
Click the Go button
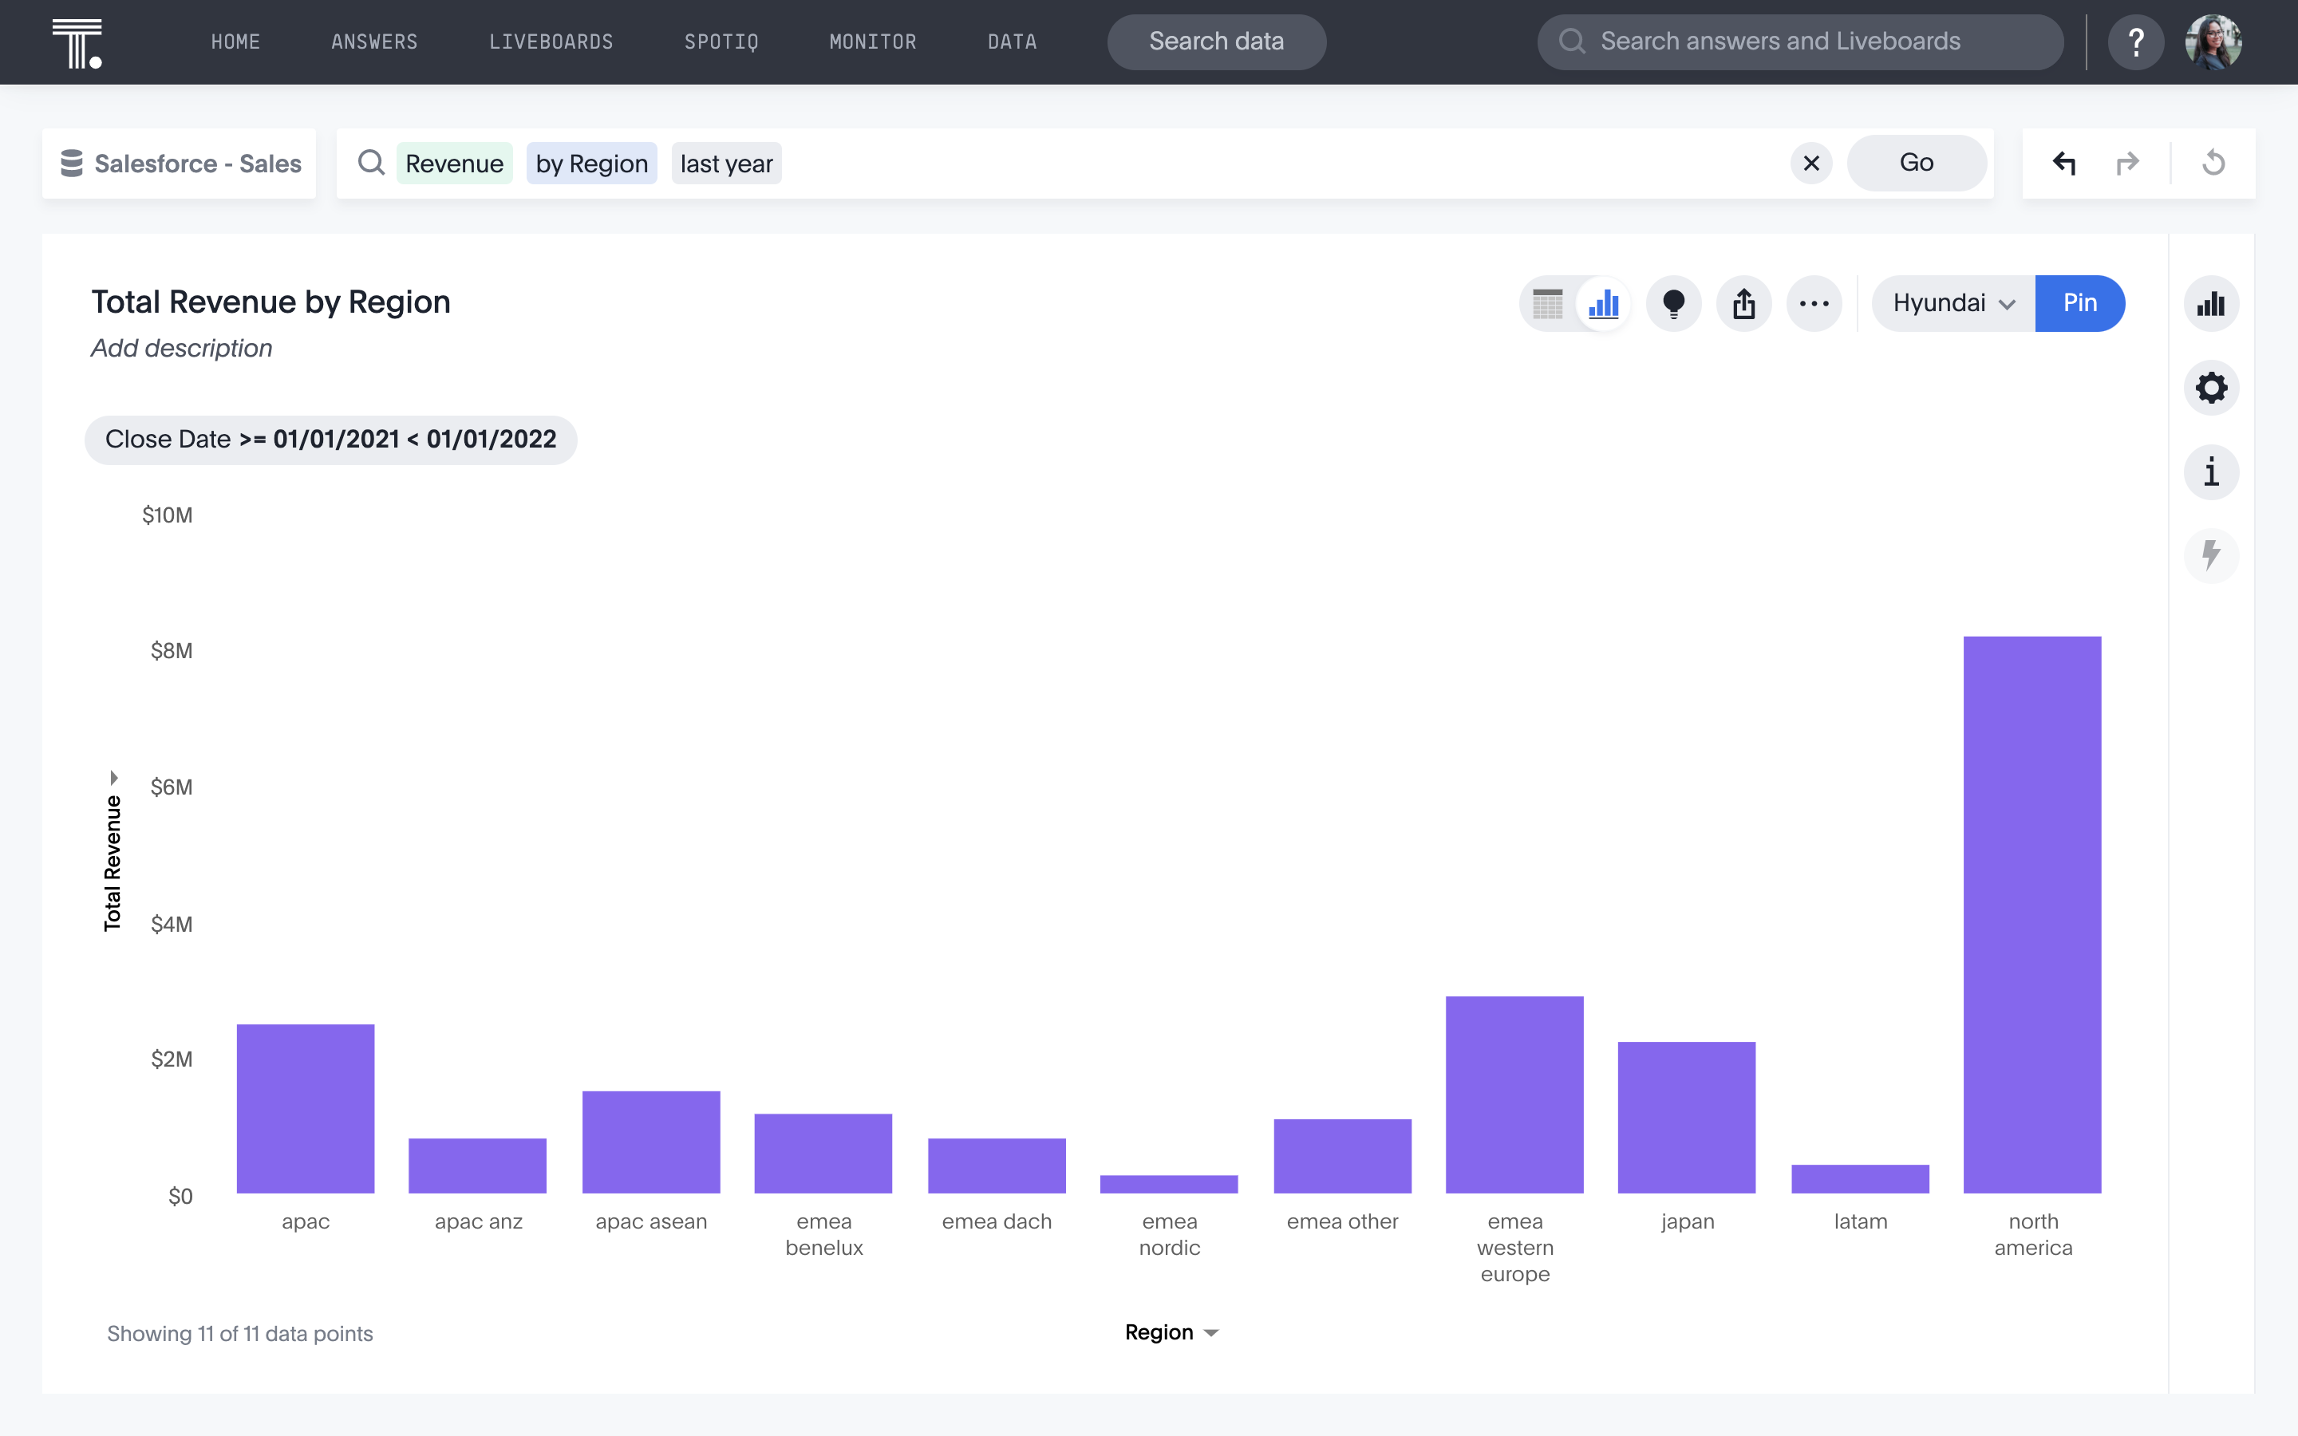tap(1917, 164)
